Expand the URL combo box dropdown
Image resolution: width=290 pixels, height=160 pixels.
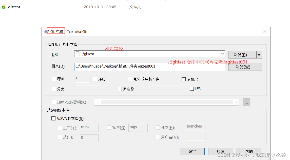point(222,54)
